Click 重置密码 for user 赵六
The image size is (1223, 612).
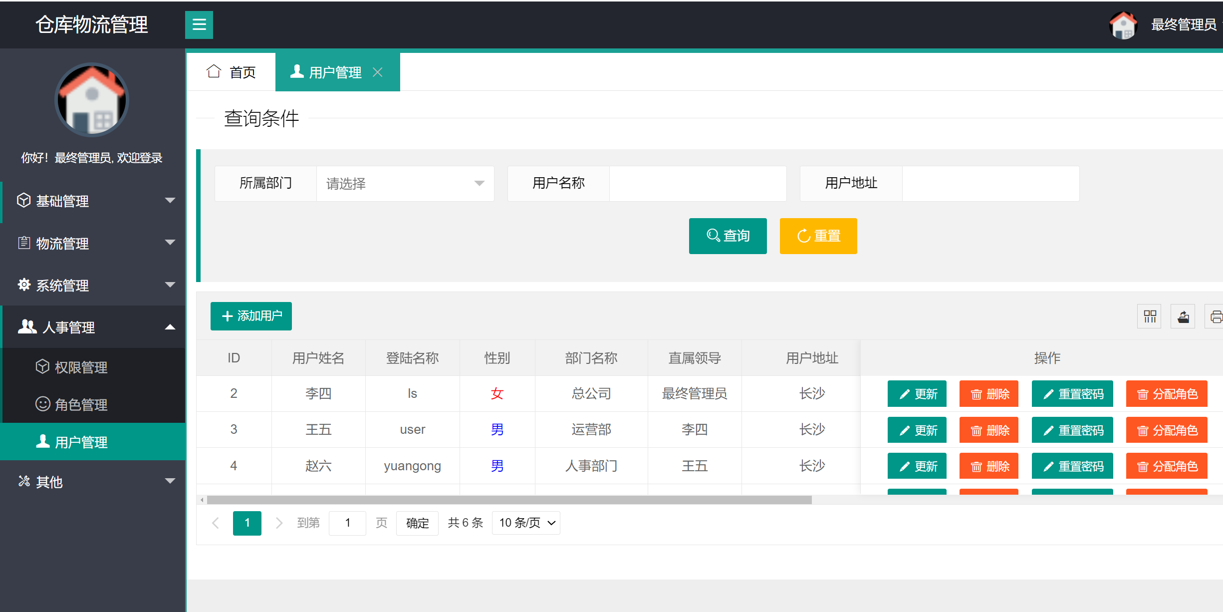(1072, 466)
